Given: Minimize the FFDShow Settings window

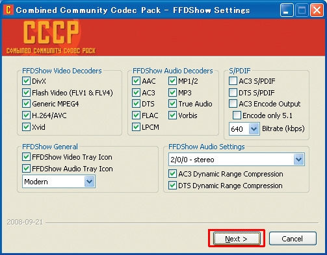Looking at the screenshot, I should click(x=287, y=10).
